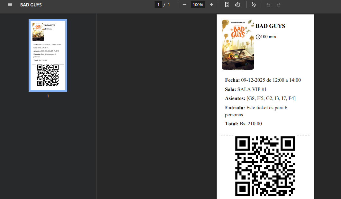The height and width of the screenshot is (199, 341).
Task: Toggle the fit-to-page view control
Action: coord(228,4)
